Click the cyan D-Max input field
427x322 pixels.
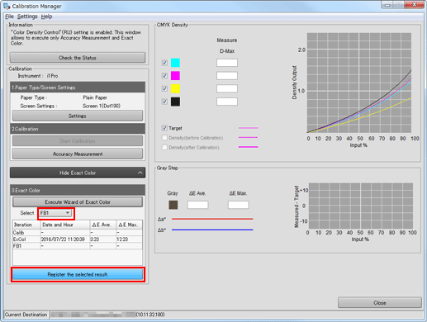[227, 63]
